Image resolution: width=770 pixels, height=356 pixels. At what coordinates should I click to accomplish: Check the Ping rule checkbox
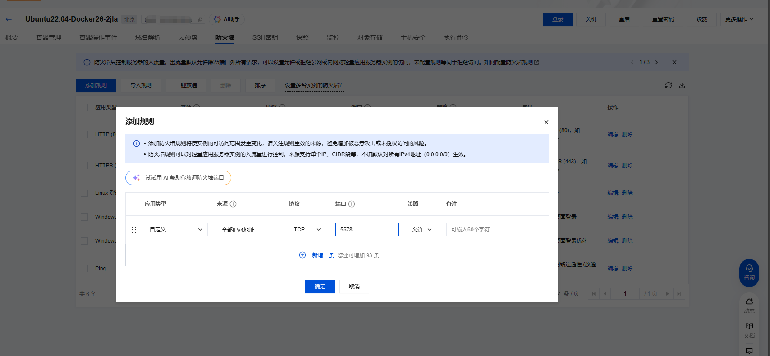[84, 268]
